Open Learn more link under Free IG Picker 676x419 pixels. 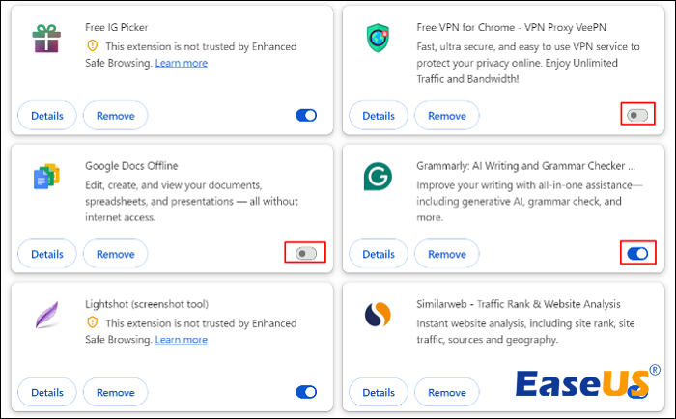pyautogui.click(x=182, y=63)
